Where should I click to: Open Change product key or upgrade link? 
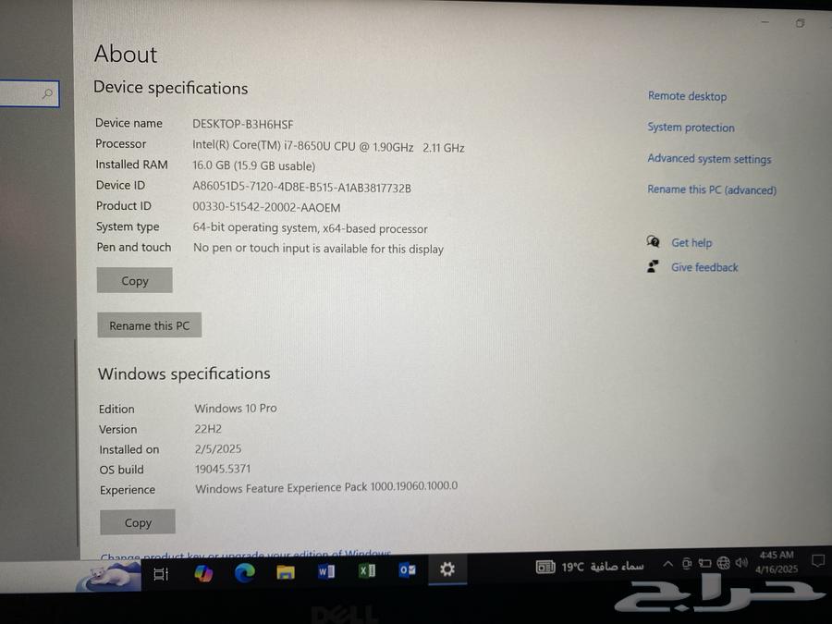coord(246,555)
